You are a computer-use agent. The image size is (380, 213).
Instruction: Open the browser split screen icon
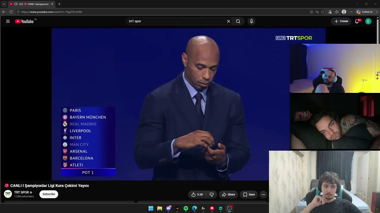[311, 12]
